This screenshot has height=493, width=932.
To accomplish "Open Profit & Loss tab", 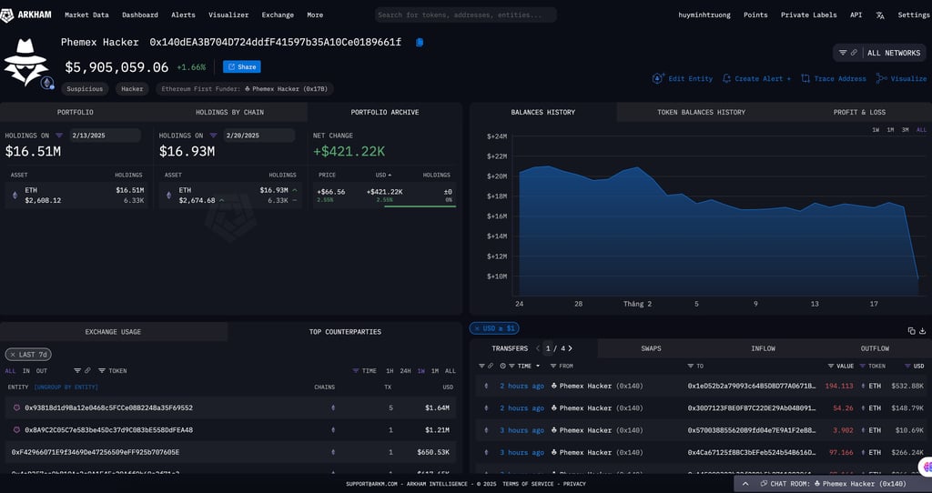I will pos(859,112).
